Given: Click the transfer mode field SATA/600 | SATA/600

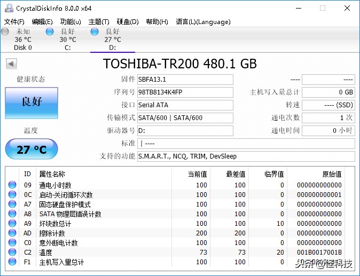Looking at the screenshot, I should click(x=185, y=118).
